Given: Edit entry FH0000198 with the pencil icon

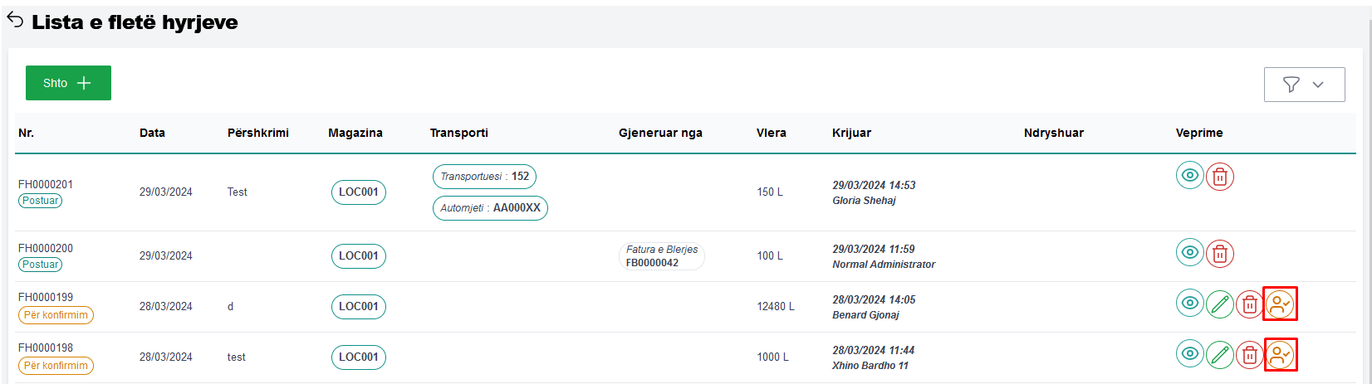Looking at the screenshot, I should coord(1219,355).
